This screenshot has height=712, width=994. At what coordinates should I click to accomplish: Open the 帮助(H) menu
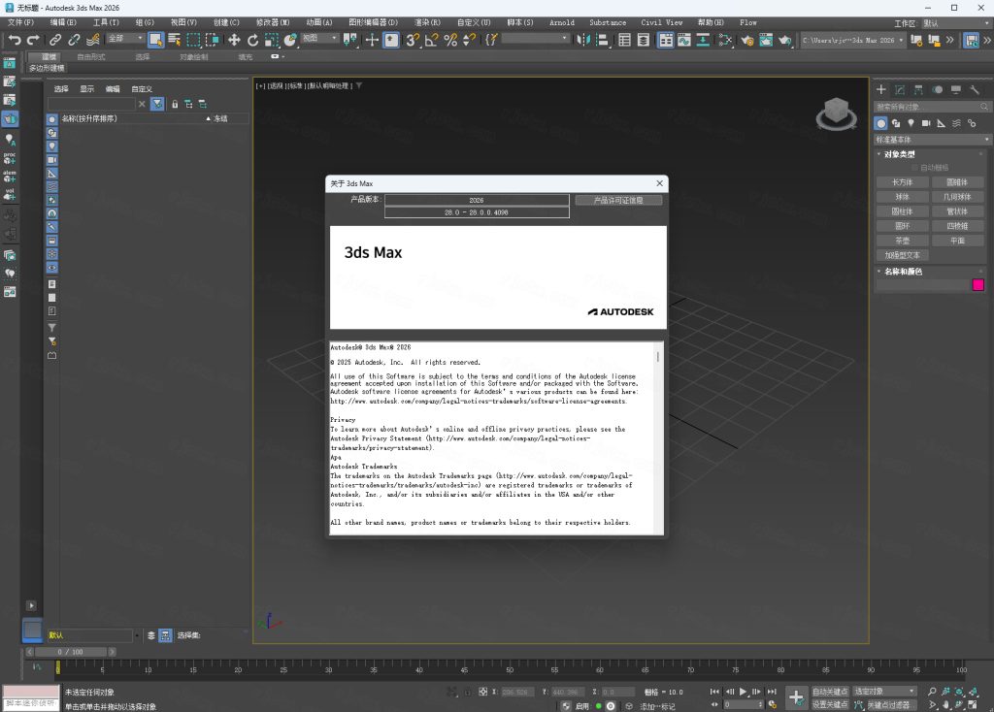[x=711, y=21]
